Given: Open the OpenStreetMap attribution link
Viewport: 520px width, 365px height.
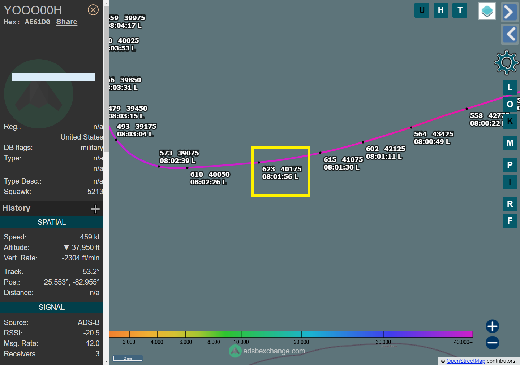Looking at the screenshot, I should point(466,361).
